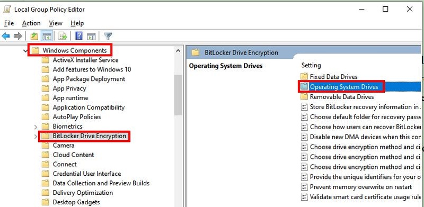Select Biometrics folder in the tree

[68, 126]
